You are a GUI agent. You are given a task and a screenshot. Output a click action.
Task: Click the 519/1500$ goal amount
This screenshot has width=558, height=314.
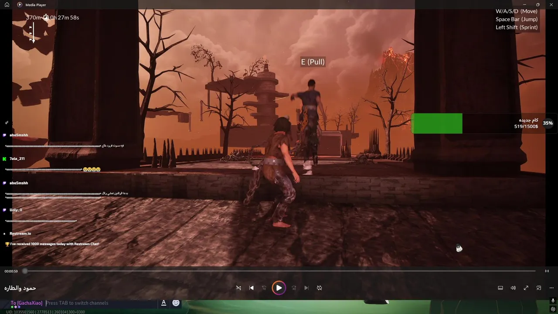pos(526,126)
